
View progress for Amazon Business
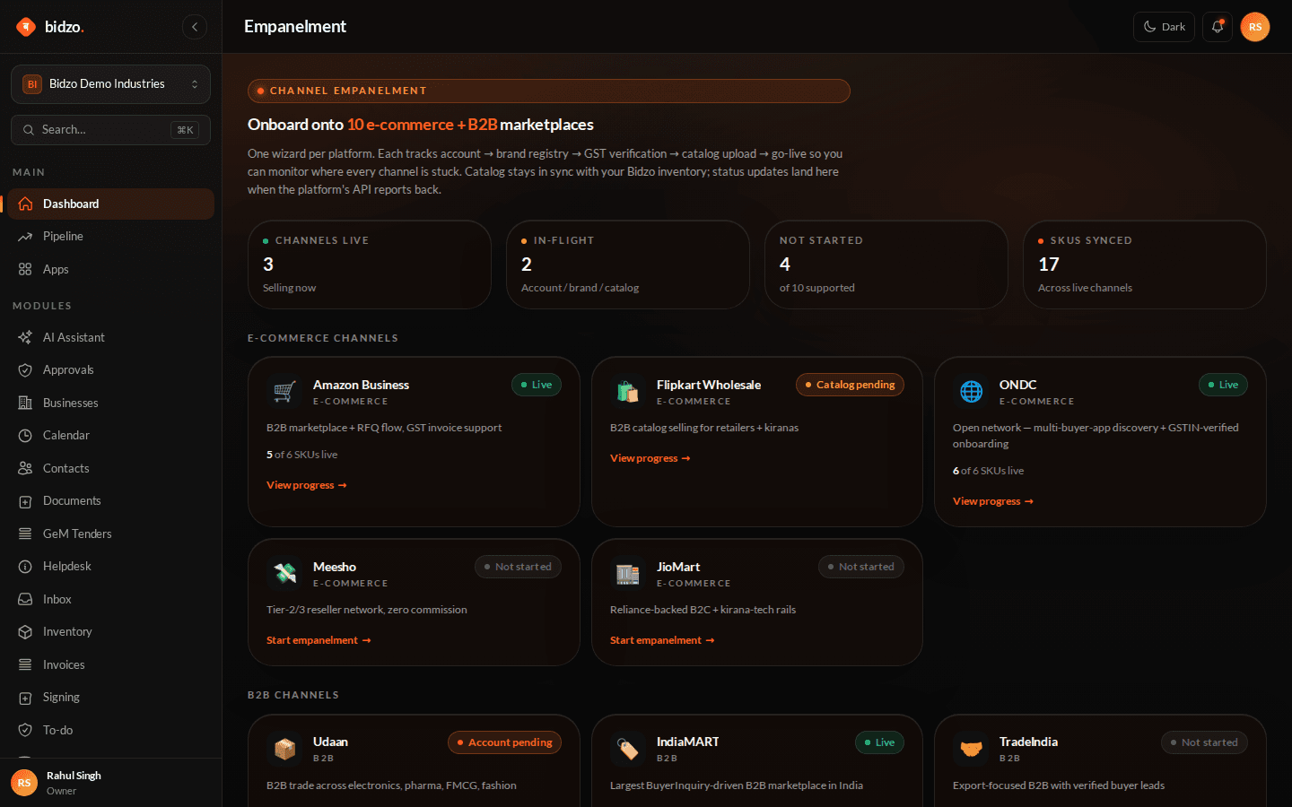click(306, 485)
